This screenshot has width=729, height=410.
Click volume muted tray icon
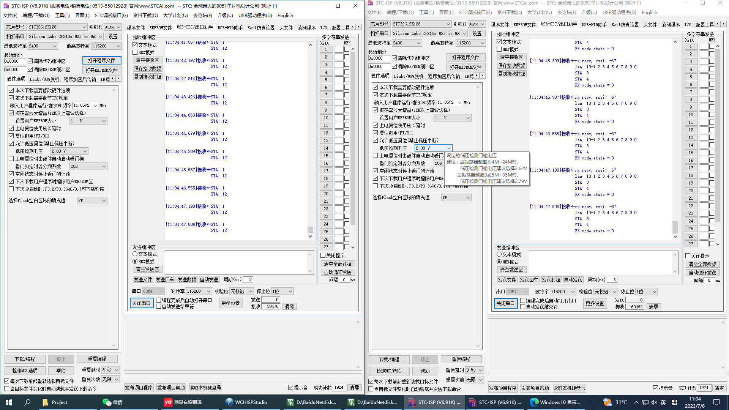[x=654, y=402]
